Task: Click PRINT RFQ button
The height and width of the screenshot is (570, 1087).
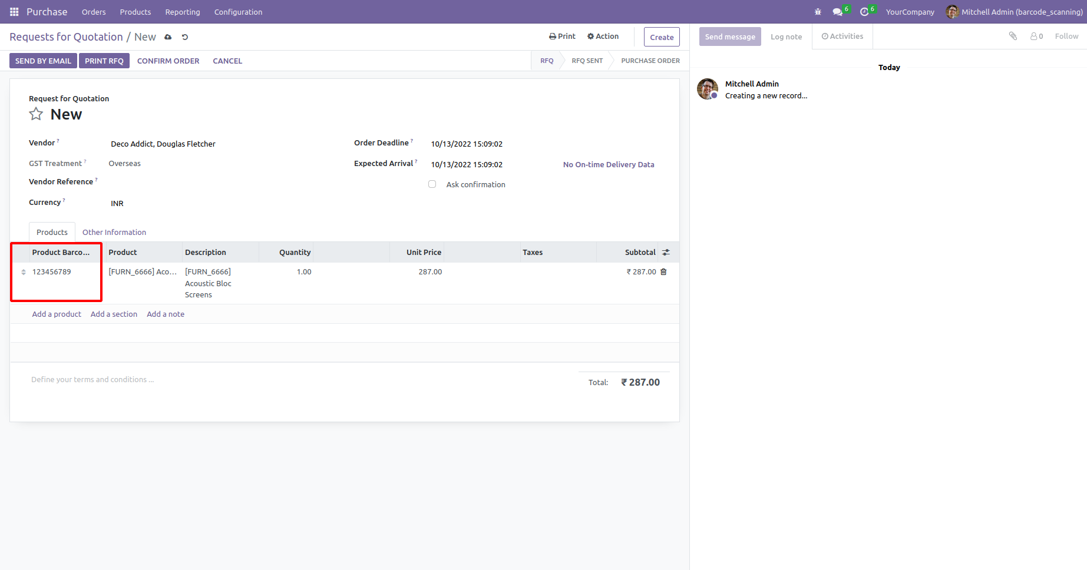Action: [104, 61]
